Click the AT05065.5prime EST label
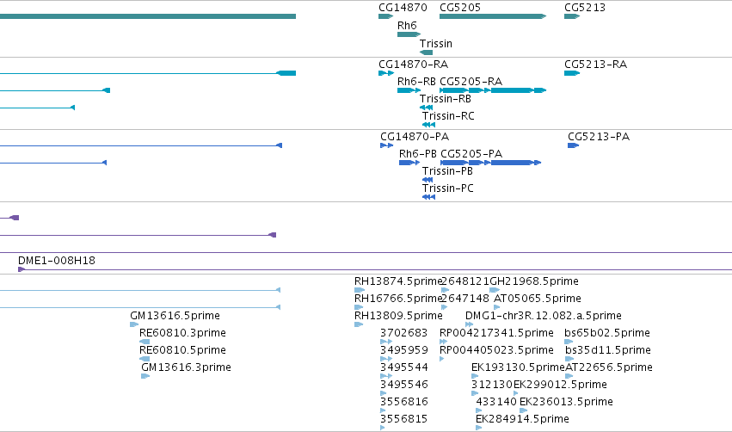This screenshot has width=732, height=432. [538, 299]
